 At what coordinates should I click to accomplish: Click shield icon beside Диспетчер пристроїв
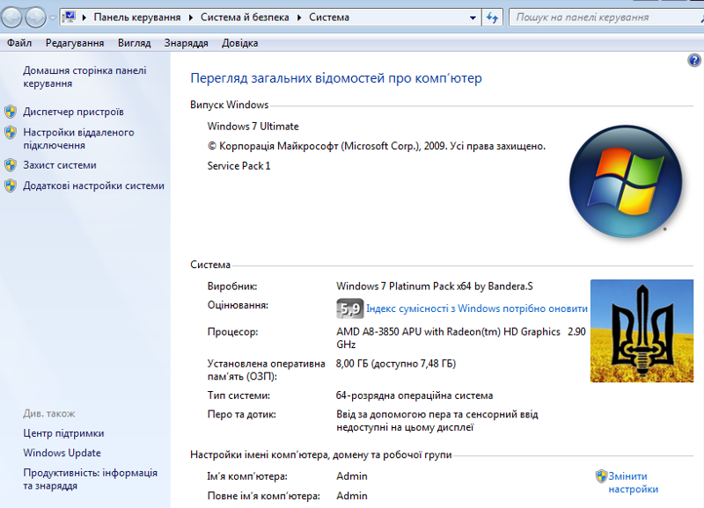point(11,112)
